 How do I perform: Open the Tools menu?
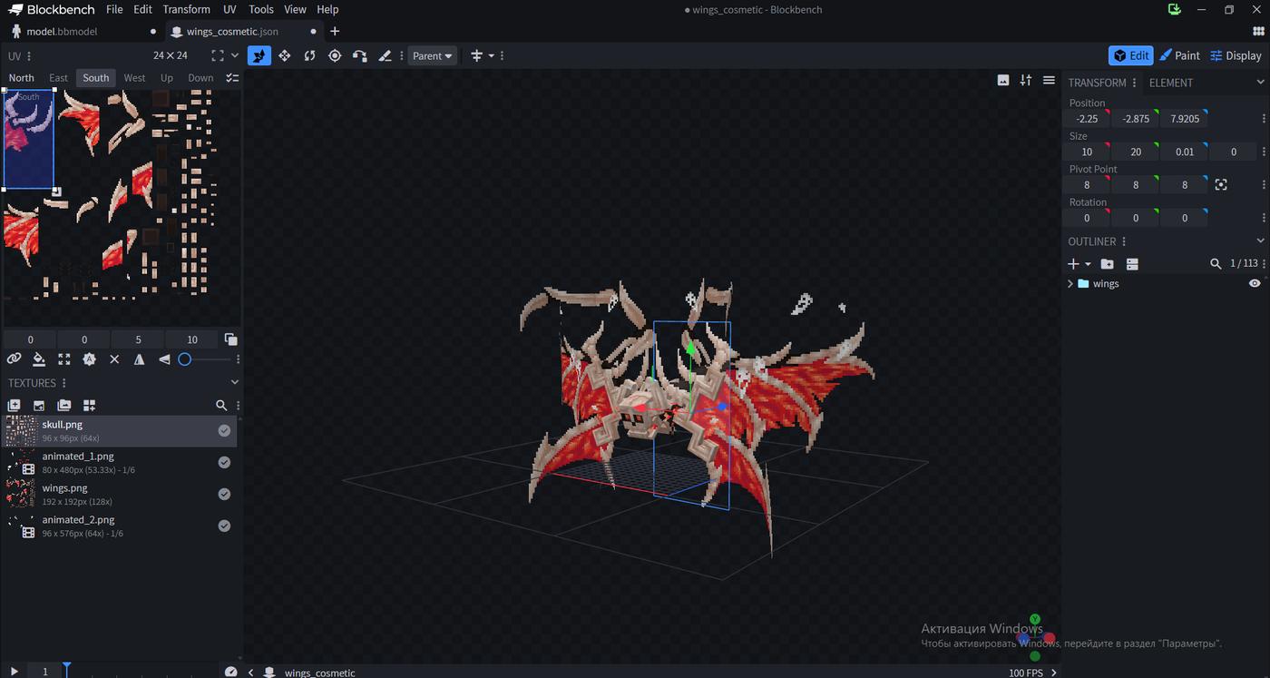(261, 9)
